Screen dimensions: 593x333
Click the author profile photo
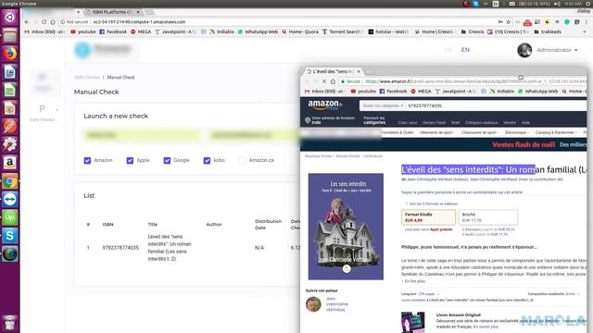click(x=313, y=304)
